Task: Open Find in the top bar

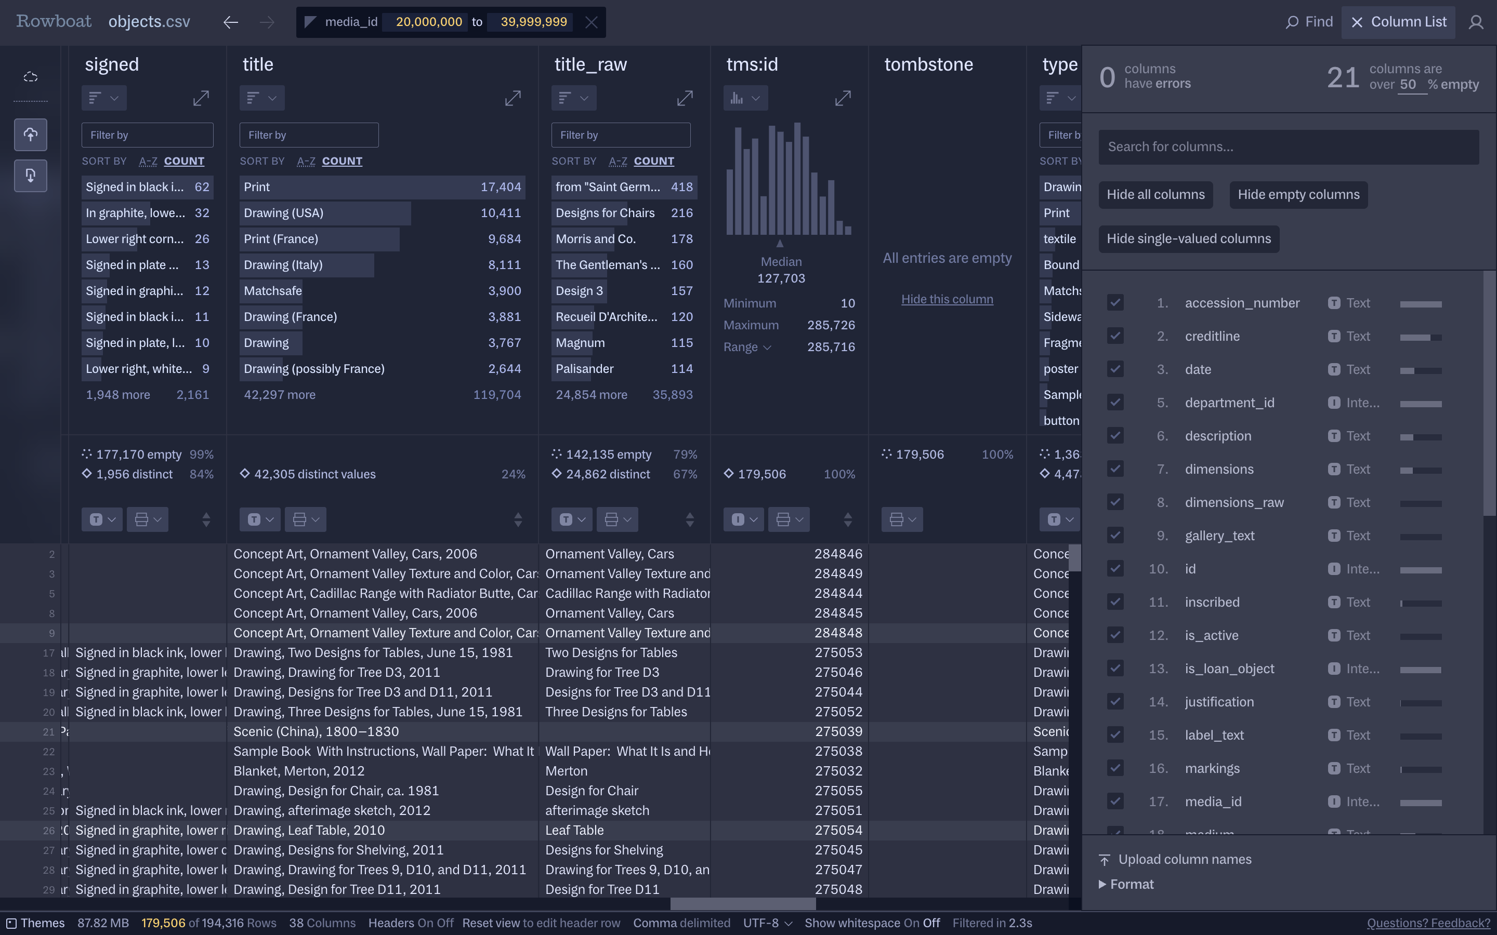Action: point(1309,22)
